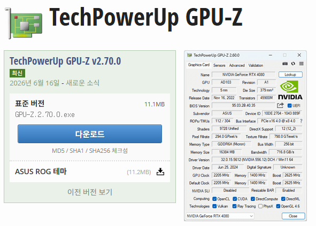The height and width of the screenshot is (226, 316).
Task: Open the GPU-Z hamburger menu
Action: (x=301, y=64)
